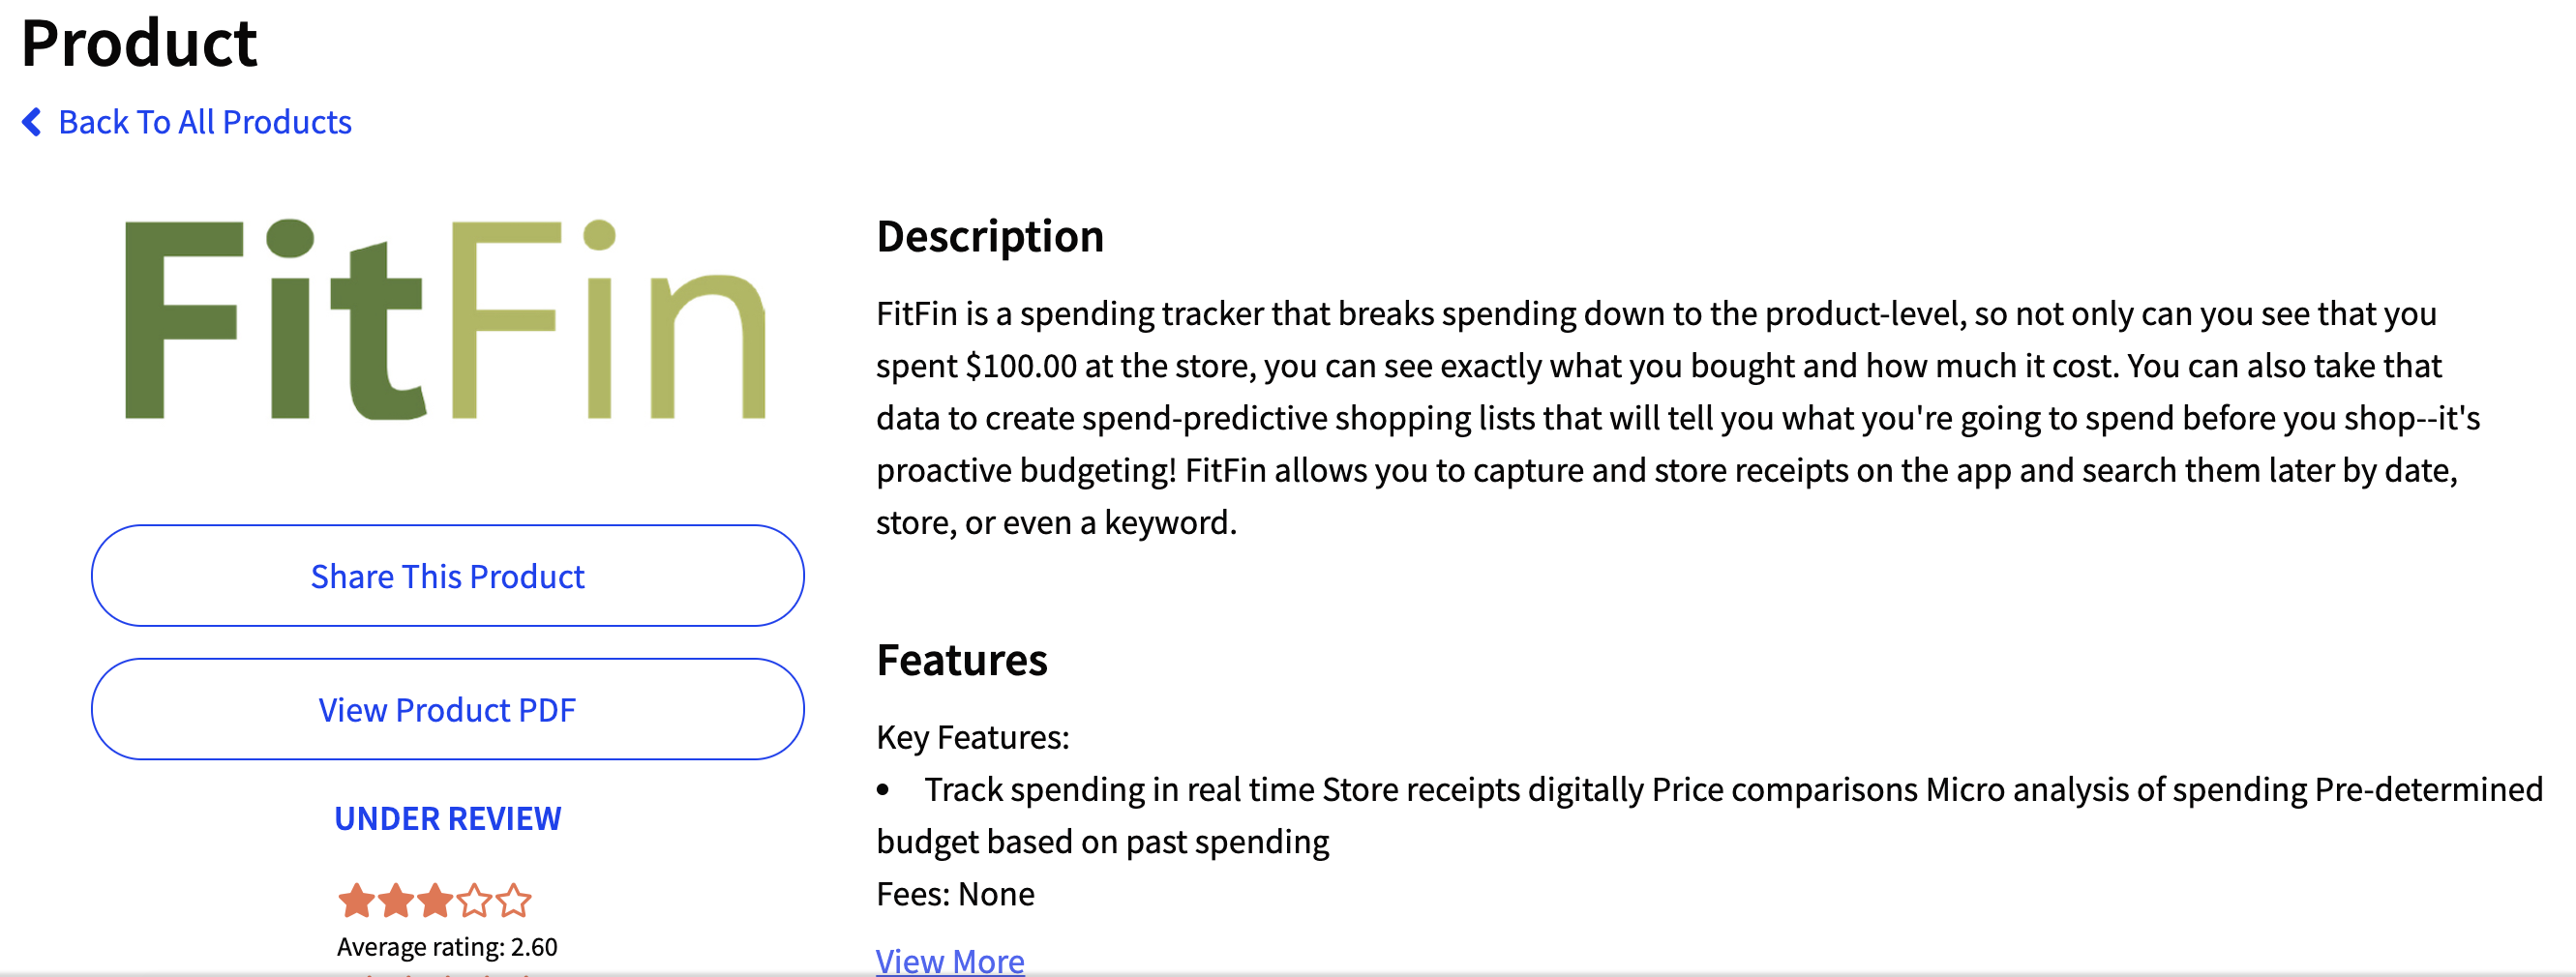The image size is (2576, 977).
Task: Click the Fees: None line
Action: pyautogui.click(x=955, y=893)
